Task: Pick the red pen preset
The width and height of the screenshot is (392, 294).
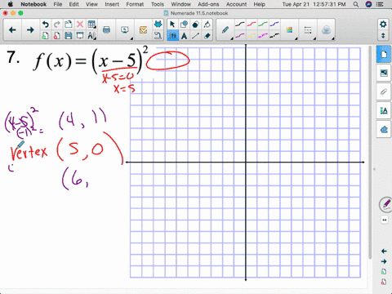Action: 252,24
